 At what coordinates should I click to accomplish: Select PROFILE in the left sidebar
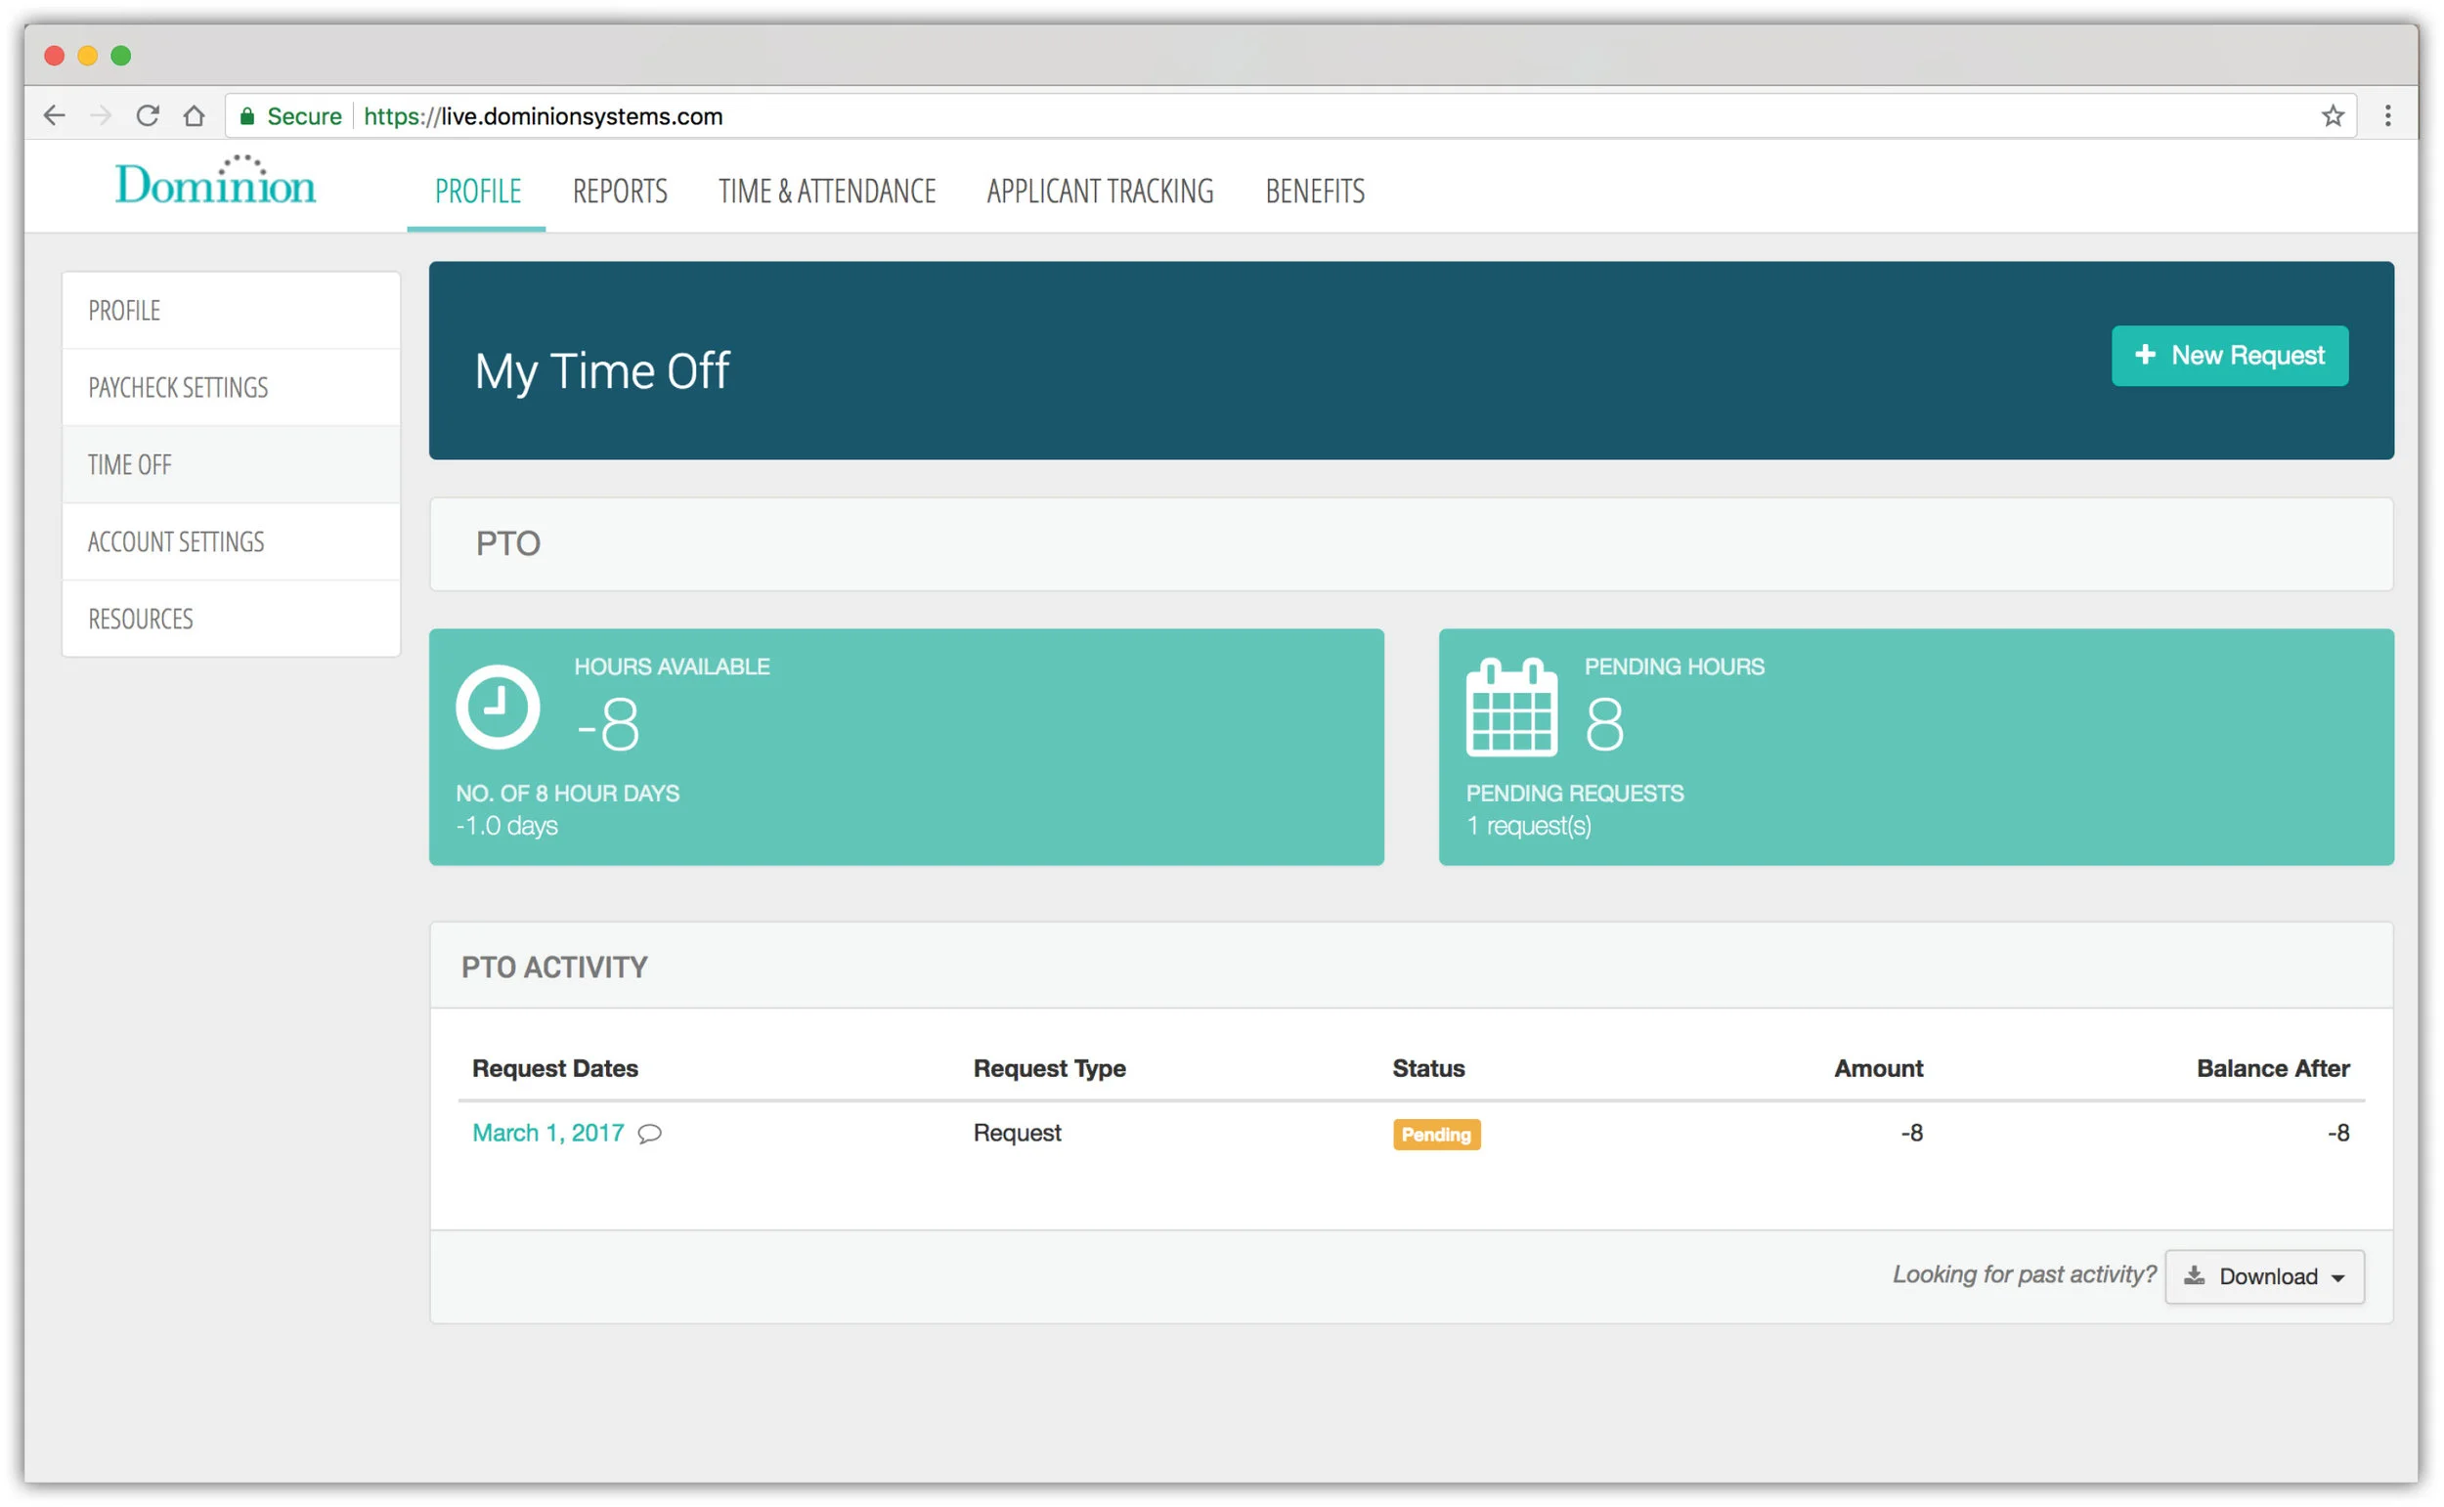pyautogui.click(x=232, y=310)
